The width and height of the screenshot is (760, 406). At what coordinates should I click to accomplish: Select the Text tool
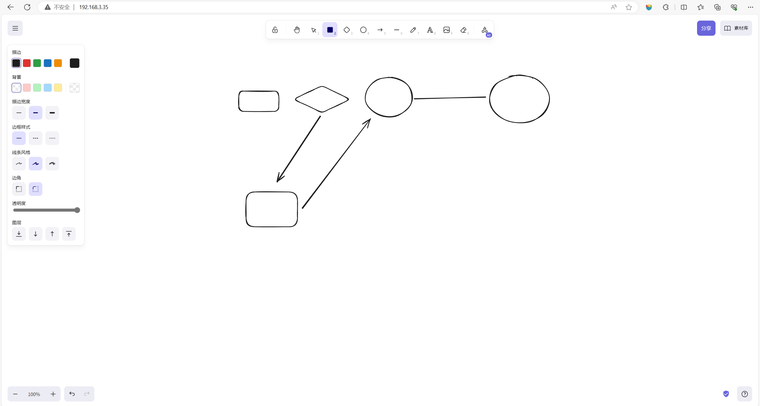[x=430, y=30]
